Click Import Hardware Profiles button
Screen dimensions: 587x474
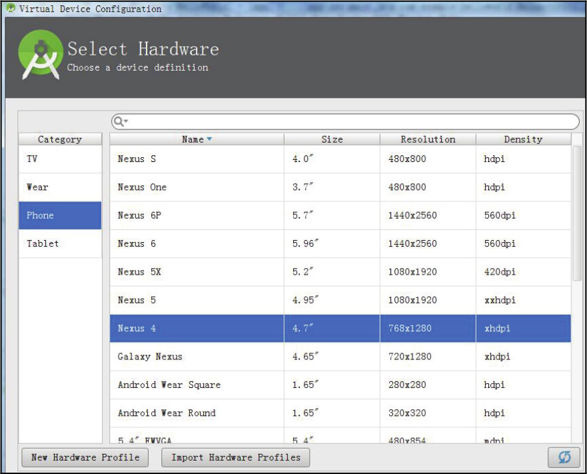tap(236, 457)
